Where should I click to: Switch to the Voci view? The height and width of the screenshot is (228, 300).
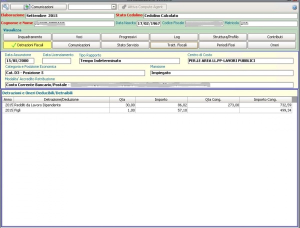[x=75, y=37]
